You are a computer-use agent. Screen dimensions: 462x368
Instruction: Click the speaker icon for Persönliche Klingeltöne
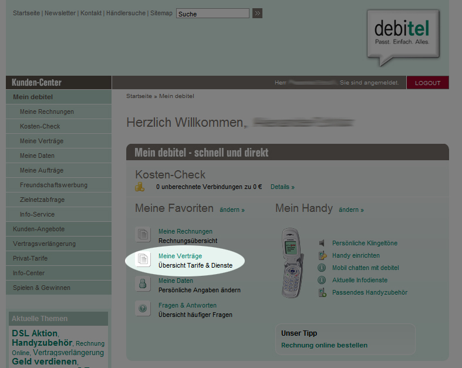[322, 243]
